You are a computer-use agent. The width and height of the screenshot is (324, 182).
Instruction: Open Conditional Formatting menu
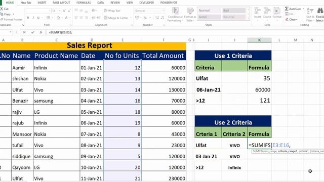coord(175,15)
